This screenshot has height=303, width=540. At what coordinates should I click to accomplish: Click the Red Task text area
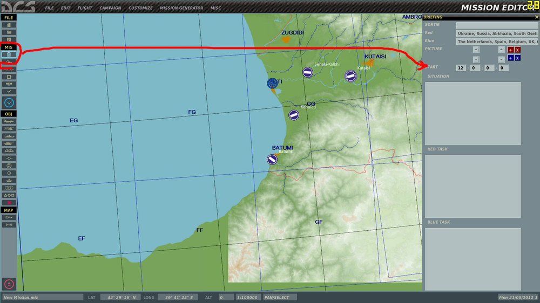(473, 186)
